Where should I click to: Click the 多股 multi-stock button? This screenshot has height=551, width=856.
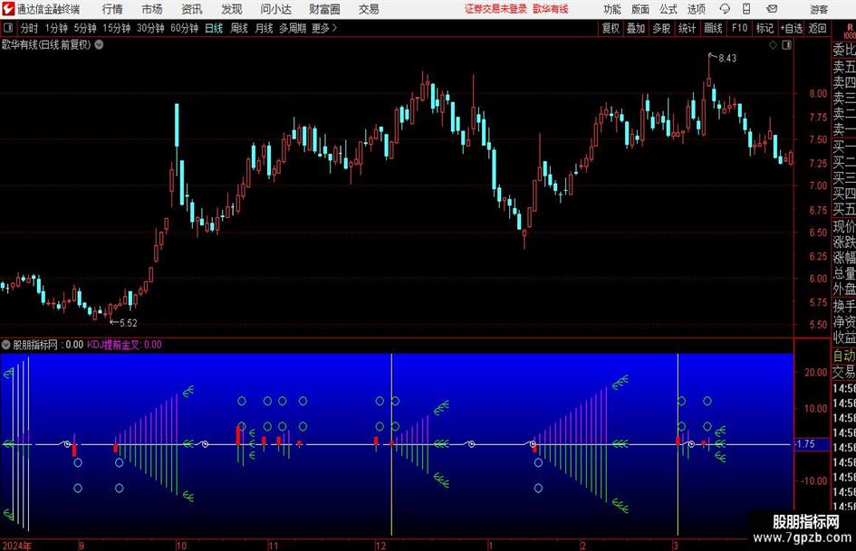click(661, 28)
